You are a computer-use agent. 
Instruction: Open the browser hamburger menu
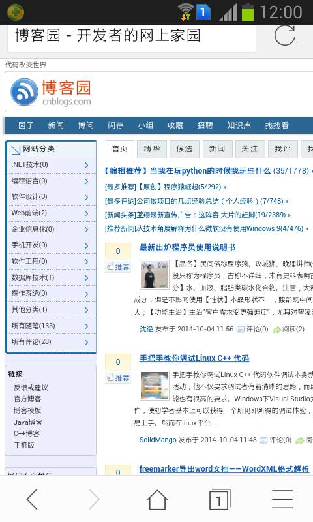282,499
